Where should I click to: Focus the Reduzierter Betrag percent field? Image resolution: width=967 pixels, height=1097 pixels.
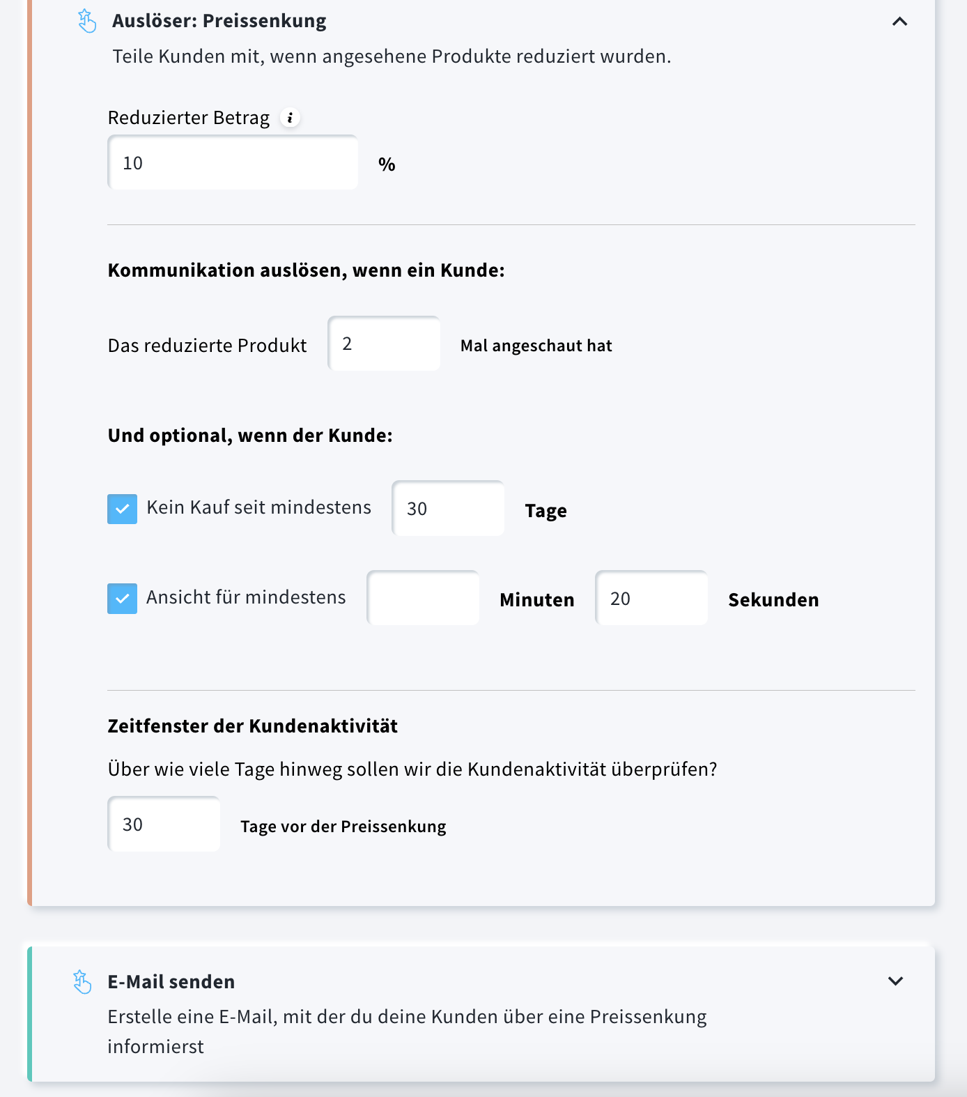point(233,163)
